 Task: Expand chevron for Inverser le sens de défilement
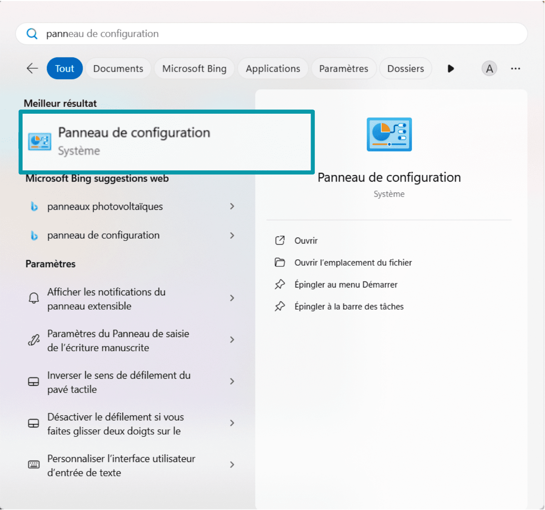232,382
